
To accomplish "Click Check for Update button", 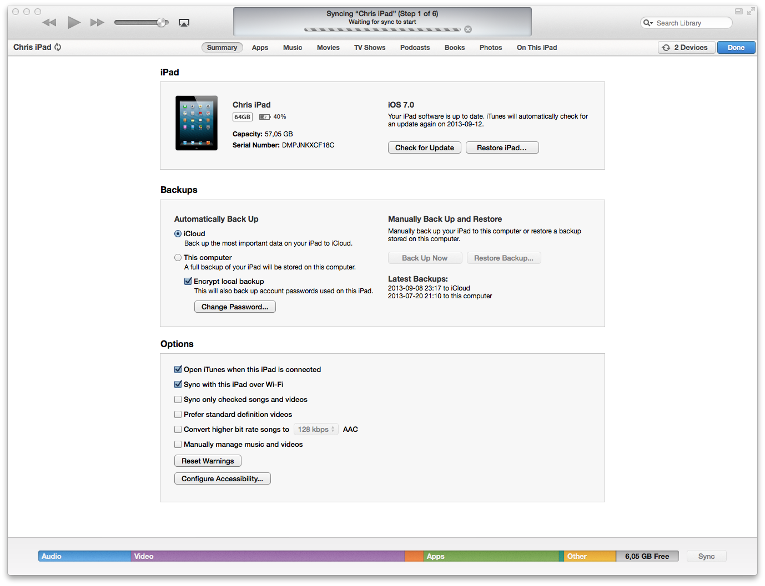I will [x=425, y=147].
